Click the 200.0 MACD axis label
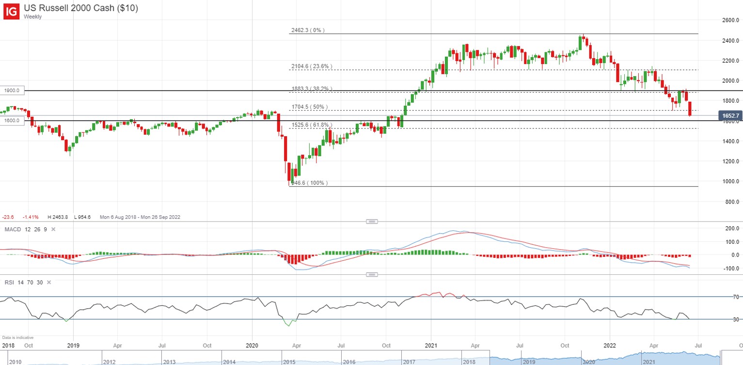743x365 pixels. 731,228
